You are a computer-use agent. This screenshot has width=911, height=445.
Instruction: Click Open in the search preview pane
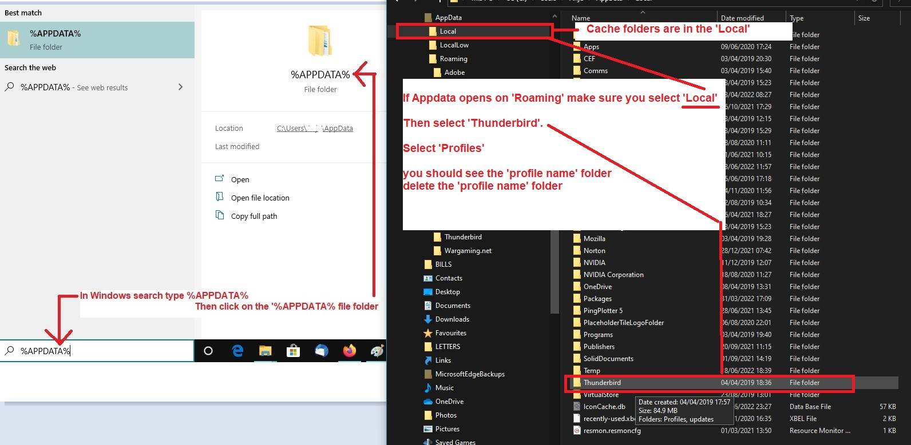(240, 179)
